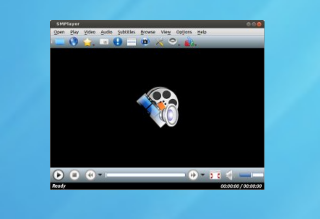Image resolution: width=320 pixels, height=219 pixels.
Task: Open the Audio menu
Action: [107, 32]
